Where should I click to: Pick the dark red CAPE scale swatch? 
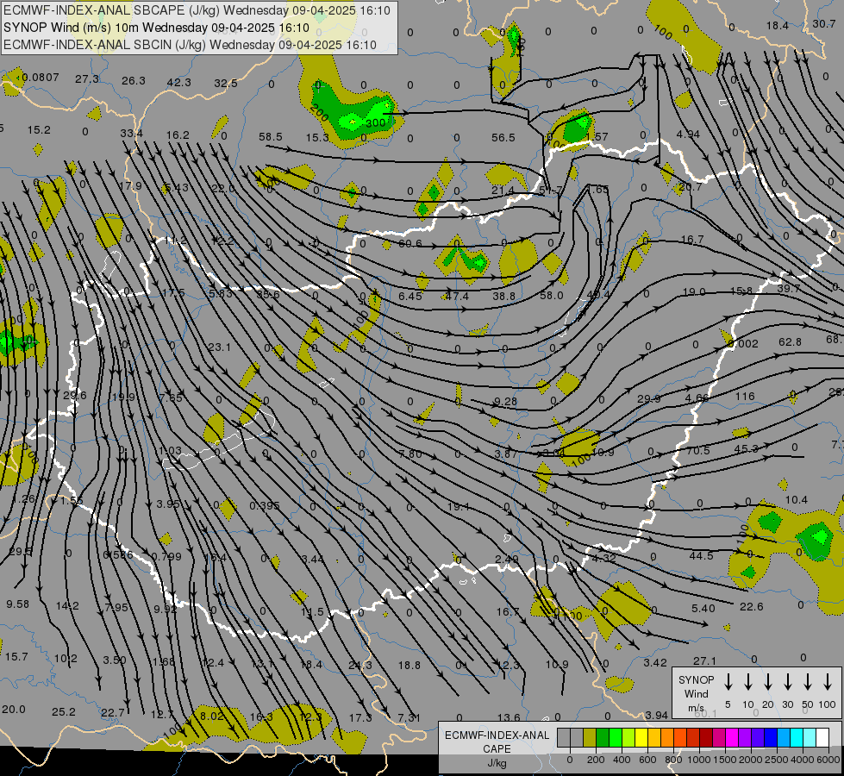[x=706, y=738]
